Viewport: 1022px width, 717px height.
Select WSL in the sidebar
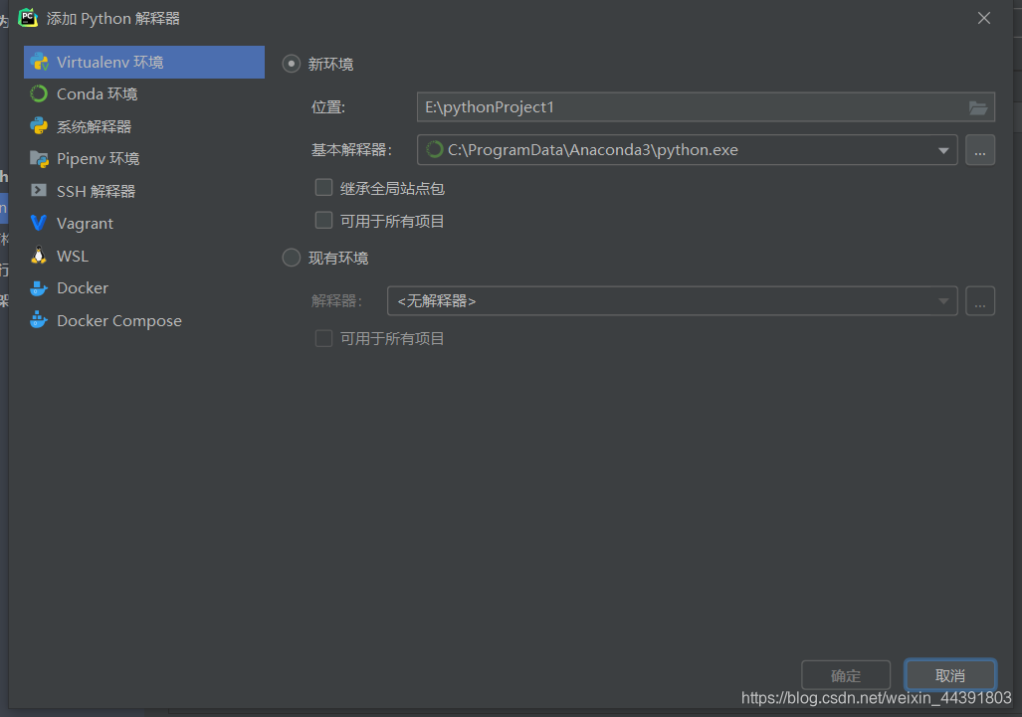coord(144,256)
